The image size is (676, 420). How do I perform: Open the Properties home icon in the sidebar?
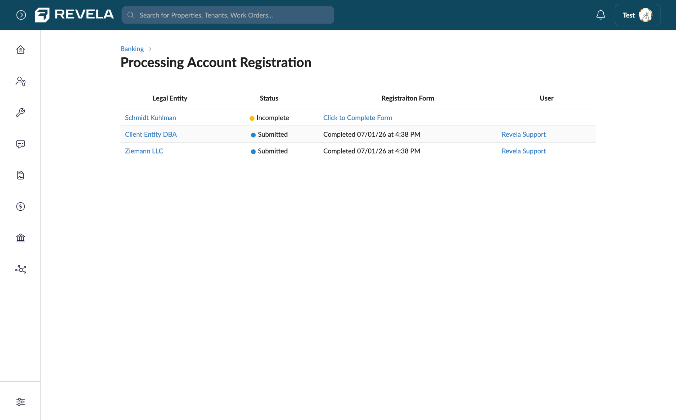(20, 50)
